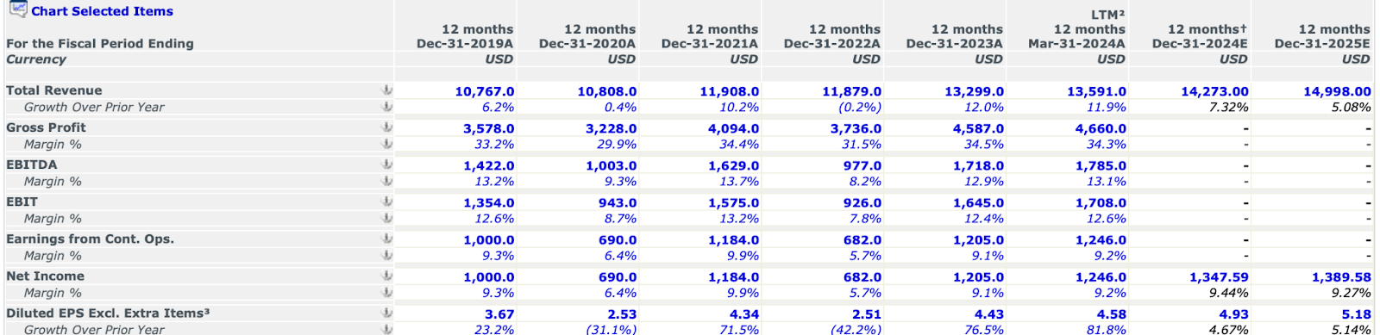This screenshot has height=335, width=1380.
Task: Click LTM Gross Profit figure 4,660.0
Action: tap(1101, 128)
